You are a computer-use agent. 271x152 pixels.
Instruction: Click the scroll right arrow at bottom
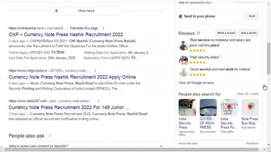(264, 149)
